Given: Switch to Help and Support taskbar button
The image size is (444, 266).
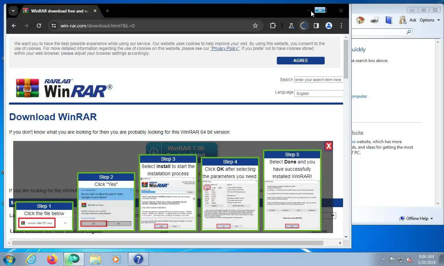Looking at the screenshot, I should [x=138, y=259].
